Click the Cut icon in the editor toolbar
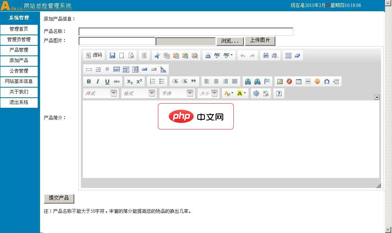 [x=157, y=55]
